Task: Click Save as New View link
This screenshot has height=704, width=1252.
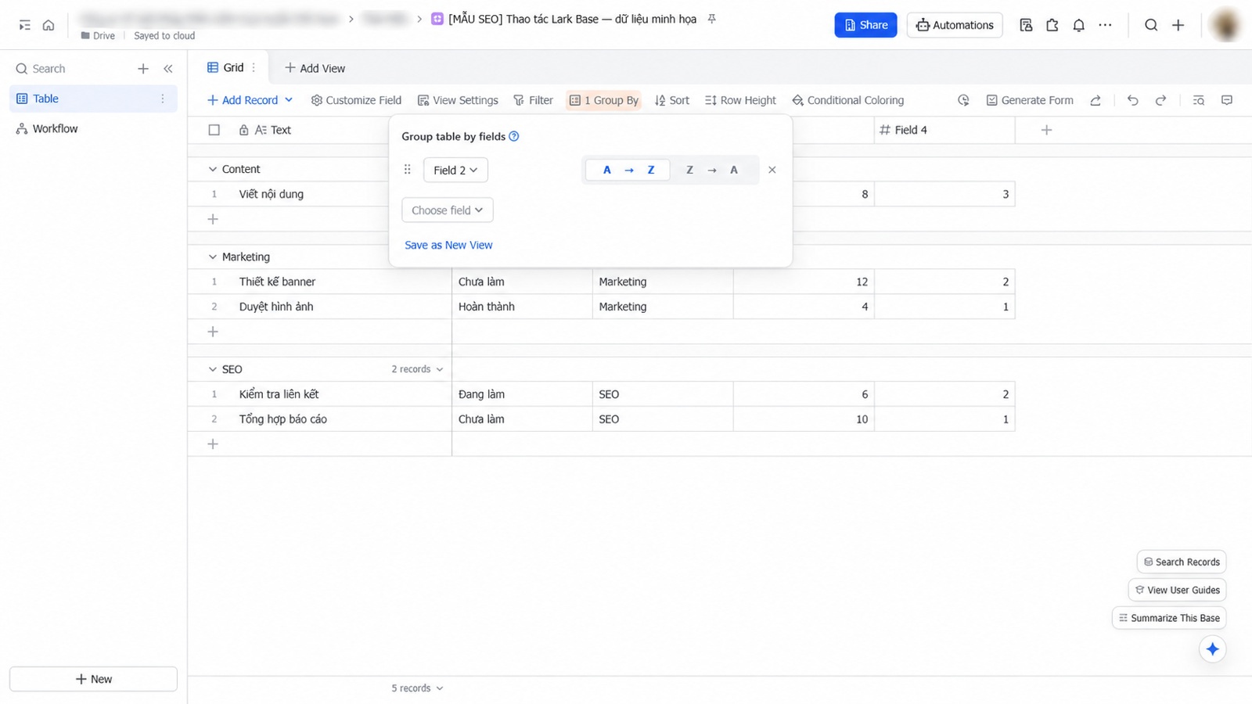Action: pyautogui.click(x=448, y=245)
